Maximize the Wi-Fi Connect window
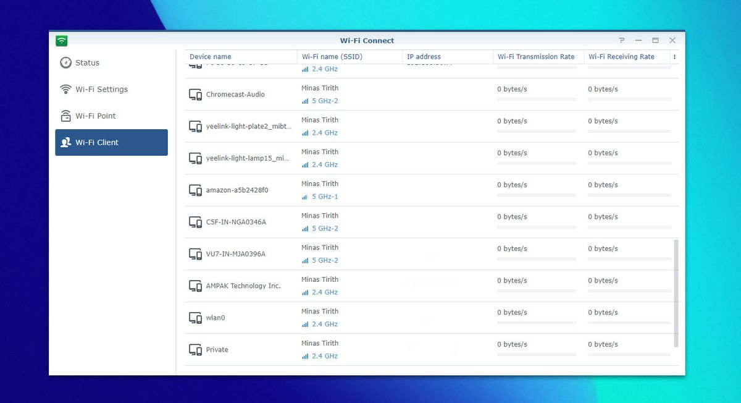741x403 pixels. (655, 41)
